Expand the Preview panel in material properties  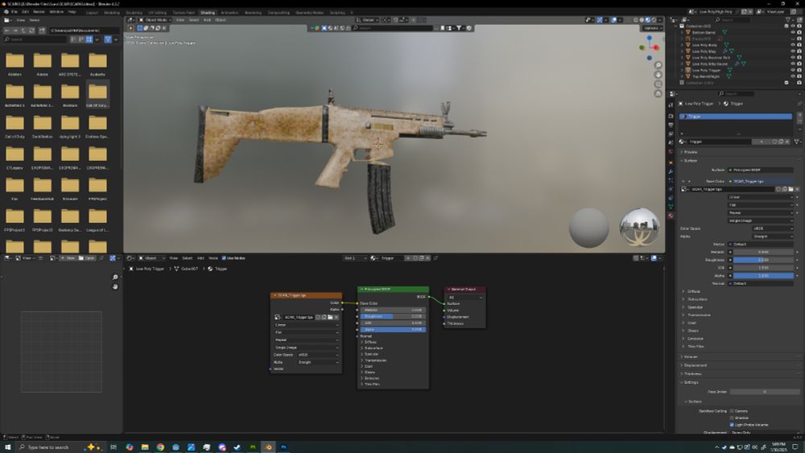pyautogui.click(x=690, y=152)
